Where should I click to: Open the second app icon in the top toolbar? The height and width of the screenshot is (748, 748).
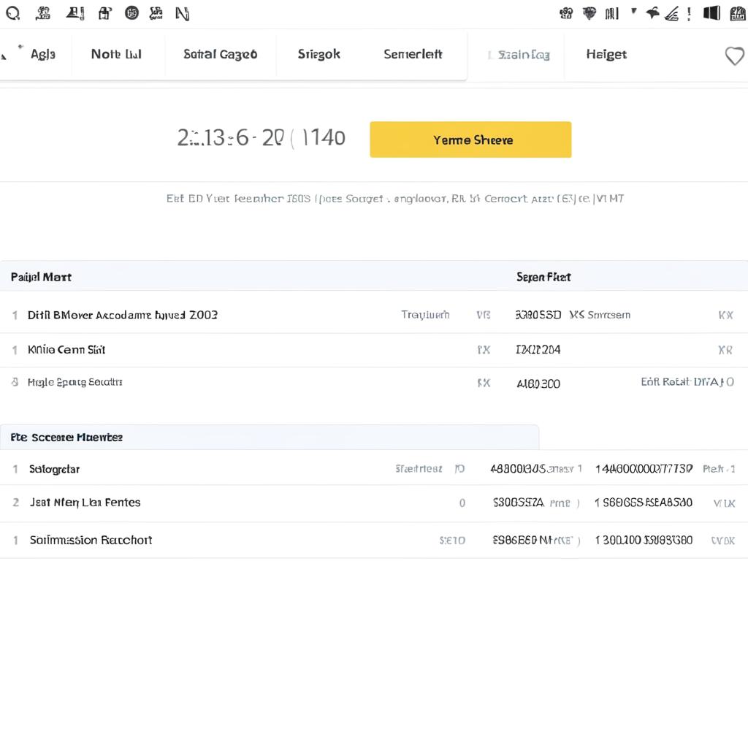coord(42,12)
